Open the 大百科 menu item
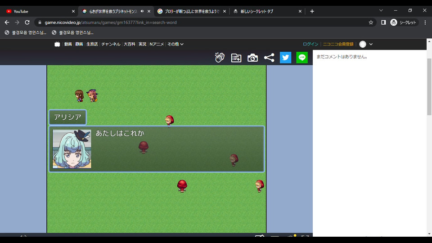The width and height of the screenshot is (432, 243). click(x=129, y=44)
